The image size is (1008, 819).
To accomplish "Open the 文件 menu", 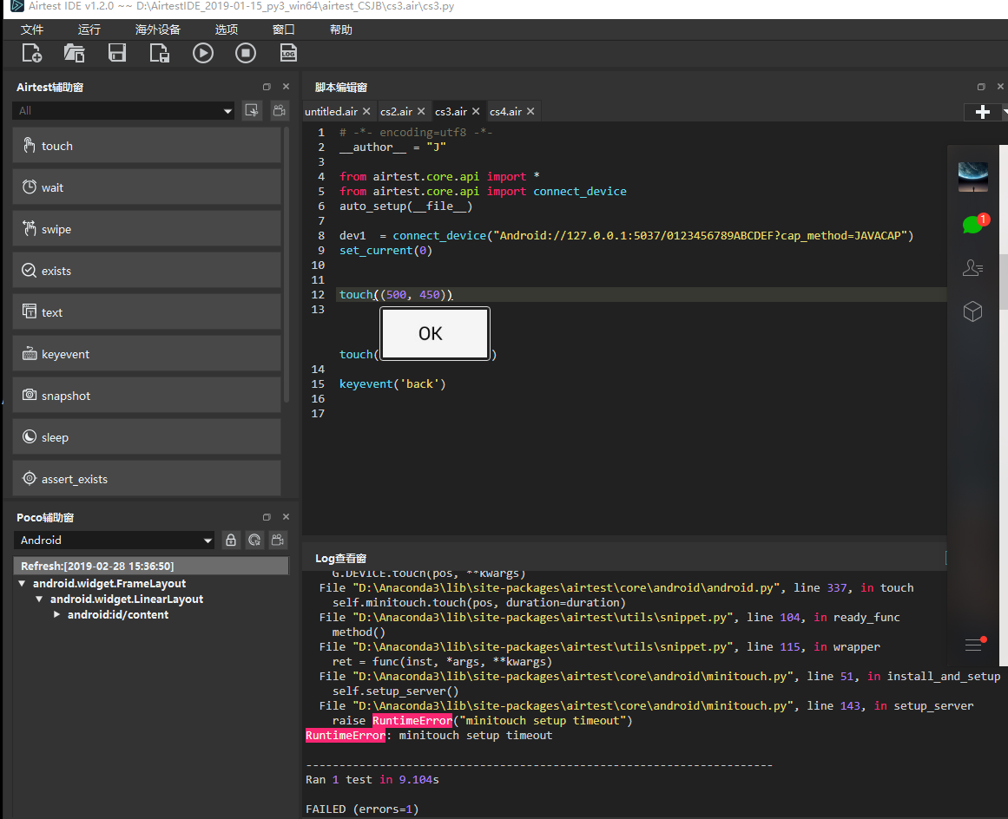I will [x=32, y=29].
